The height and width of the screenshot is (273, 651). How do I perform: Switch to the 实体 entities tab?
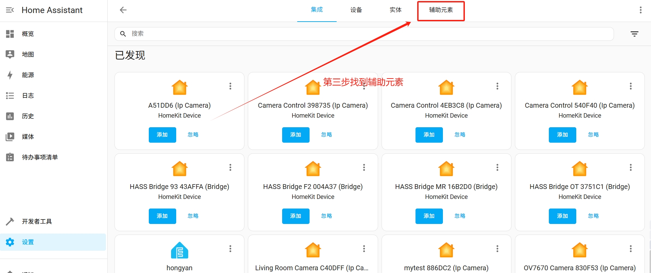[396, 10]
